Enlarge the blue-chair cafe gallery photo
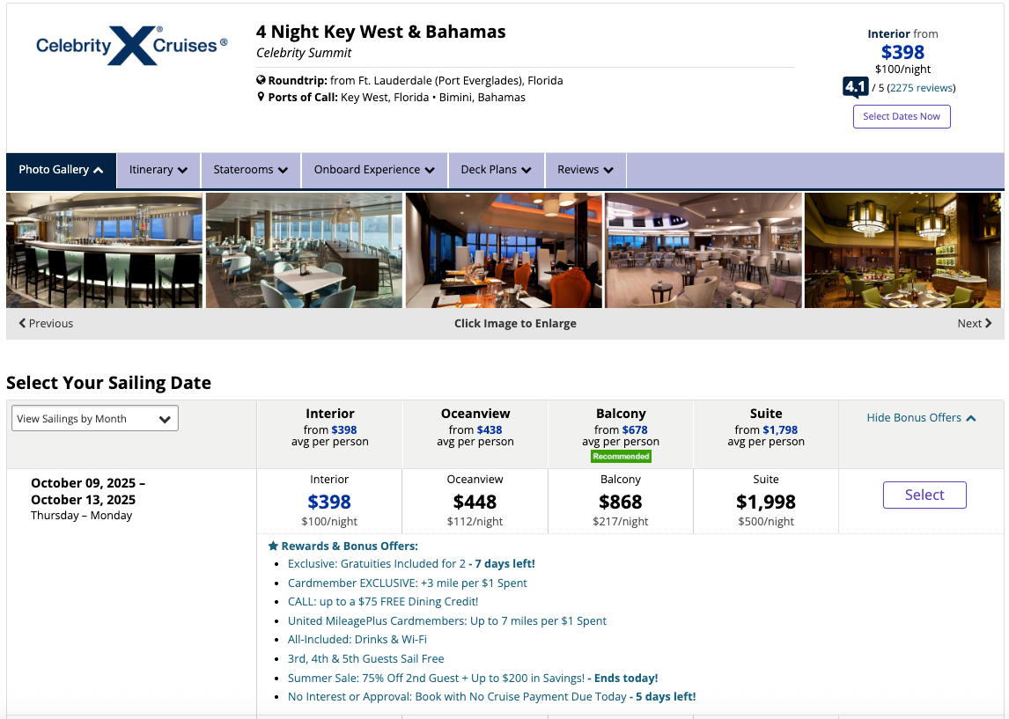This screenshot has width=1009, height=719. point(304,250)
